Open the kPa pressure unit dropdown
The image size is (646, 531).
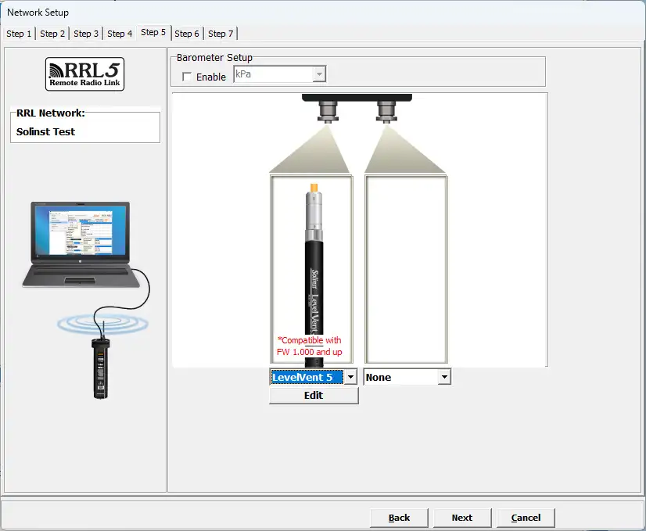(318, 74)
